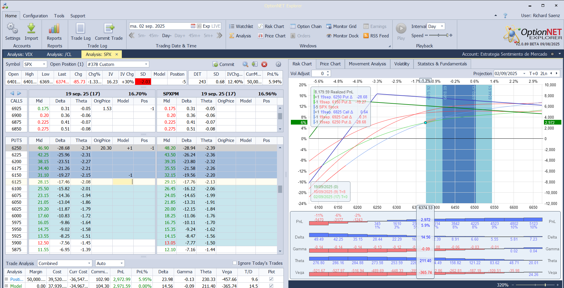
Task: Click the calendar icon in date field
Action: (x=193, y=26)
